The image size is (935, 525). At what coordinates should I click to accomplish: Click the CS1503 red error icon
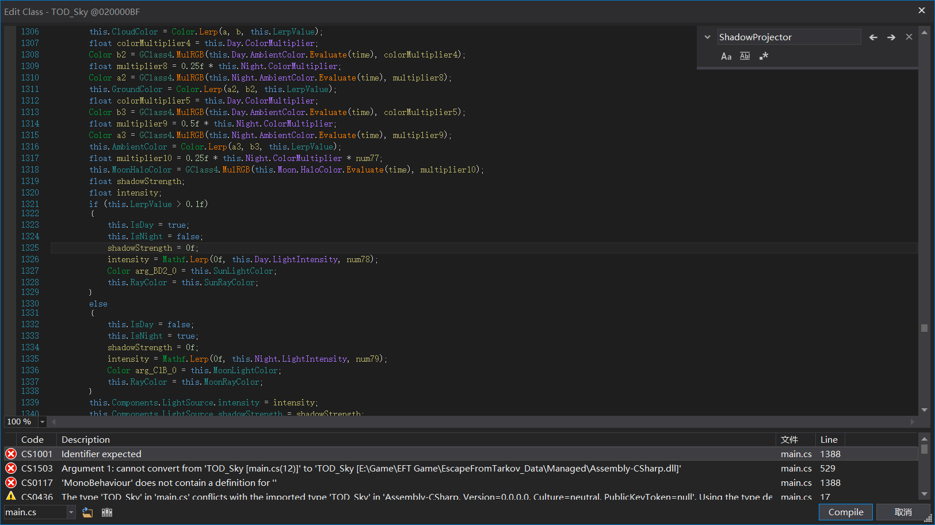click(11, 469)
